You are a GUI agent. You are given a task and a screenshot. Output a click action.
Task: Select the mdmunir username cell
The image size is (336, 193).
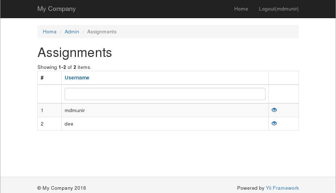pos(75,110)
